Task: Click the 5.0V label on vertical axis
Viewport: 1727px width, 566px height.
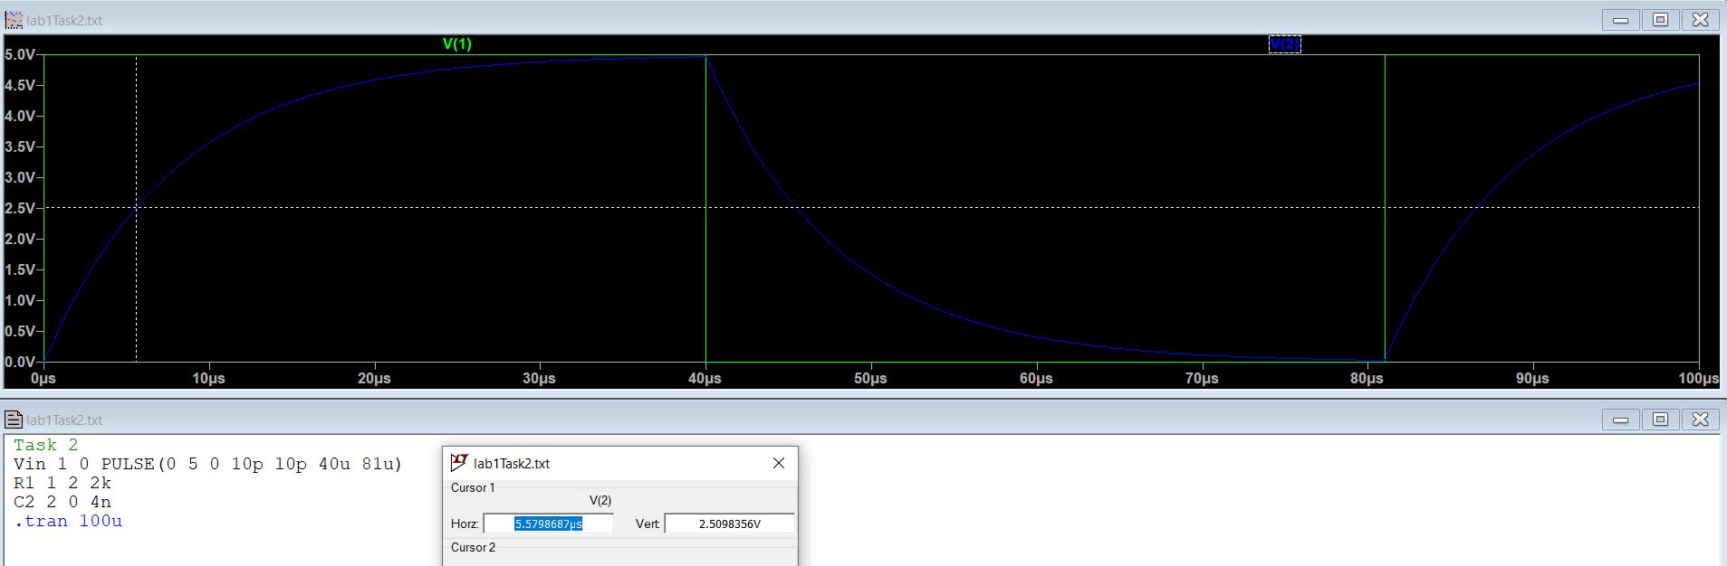Action: coord(20,55)
